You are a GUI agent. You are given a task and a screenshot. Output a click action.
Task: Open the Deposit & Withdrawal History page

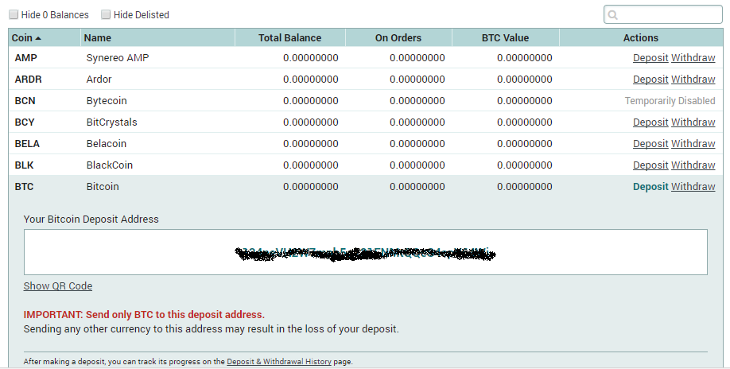pyautogui.click(x=279, y=362)
